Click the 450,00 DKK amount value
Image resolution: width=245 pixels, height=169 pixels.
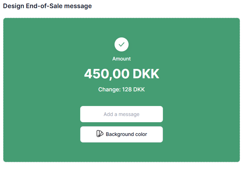coord(121,74)
